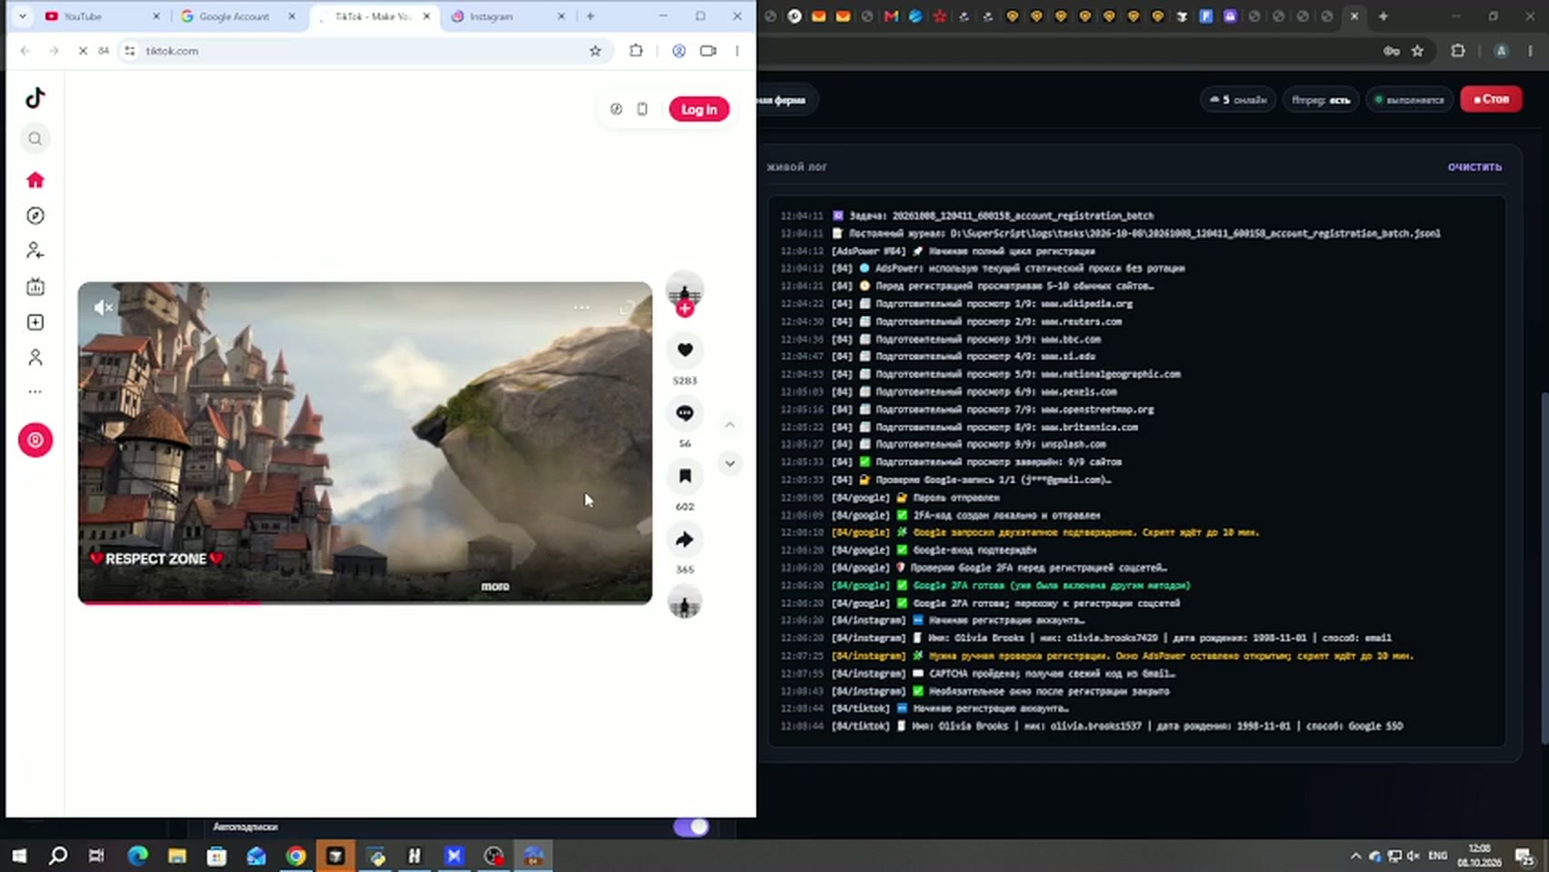
Task: Open Chrome menu in TikTok window
Action: [737, 51]
